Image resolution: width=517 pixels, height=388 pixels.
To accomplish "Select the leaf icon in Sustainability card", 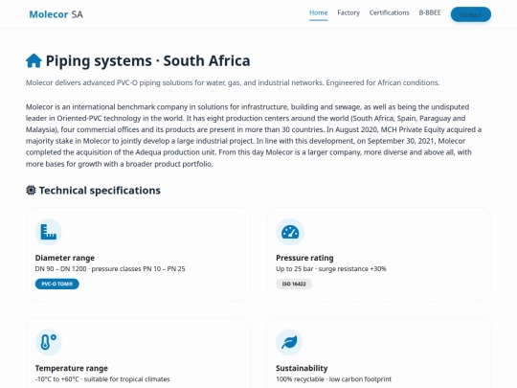I will pos(289,342).
